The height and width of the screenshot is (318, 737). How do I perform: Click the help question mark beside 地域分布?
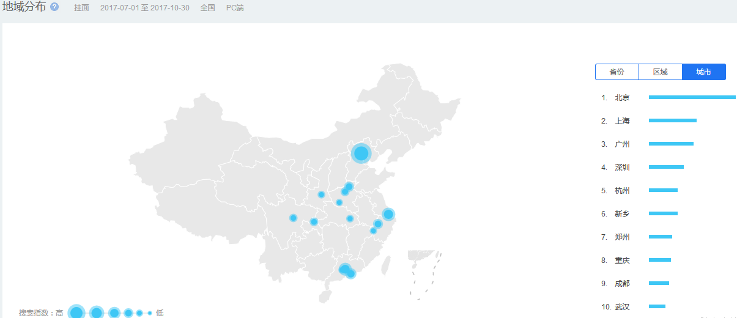54,7
